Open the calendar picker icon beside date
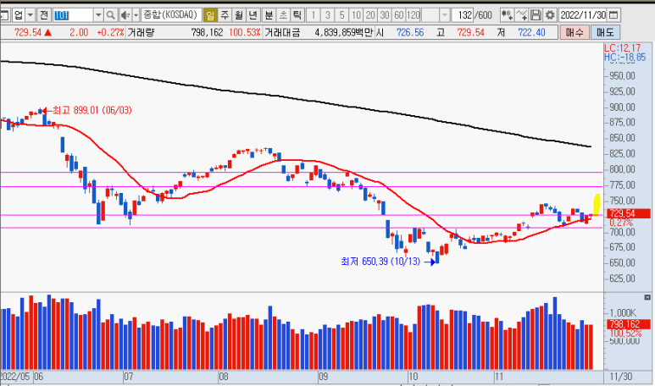The width and height of the screenshot is (655, 386). [x=613, y=15]
